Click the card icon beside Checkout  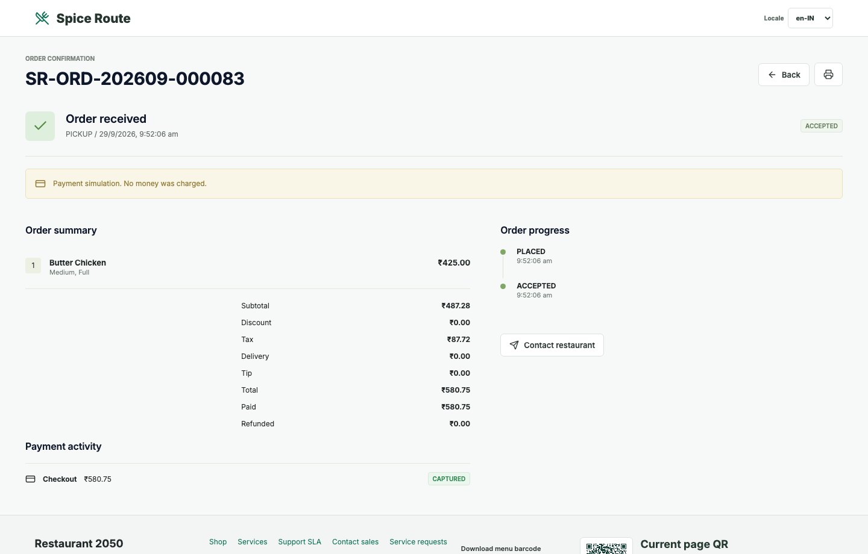point(31,479)
